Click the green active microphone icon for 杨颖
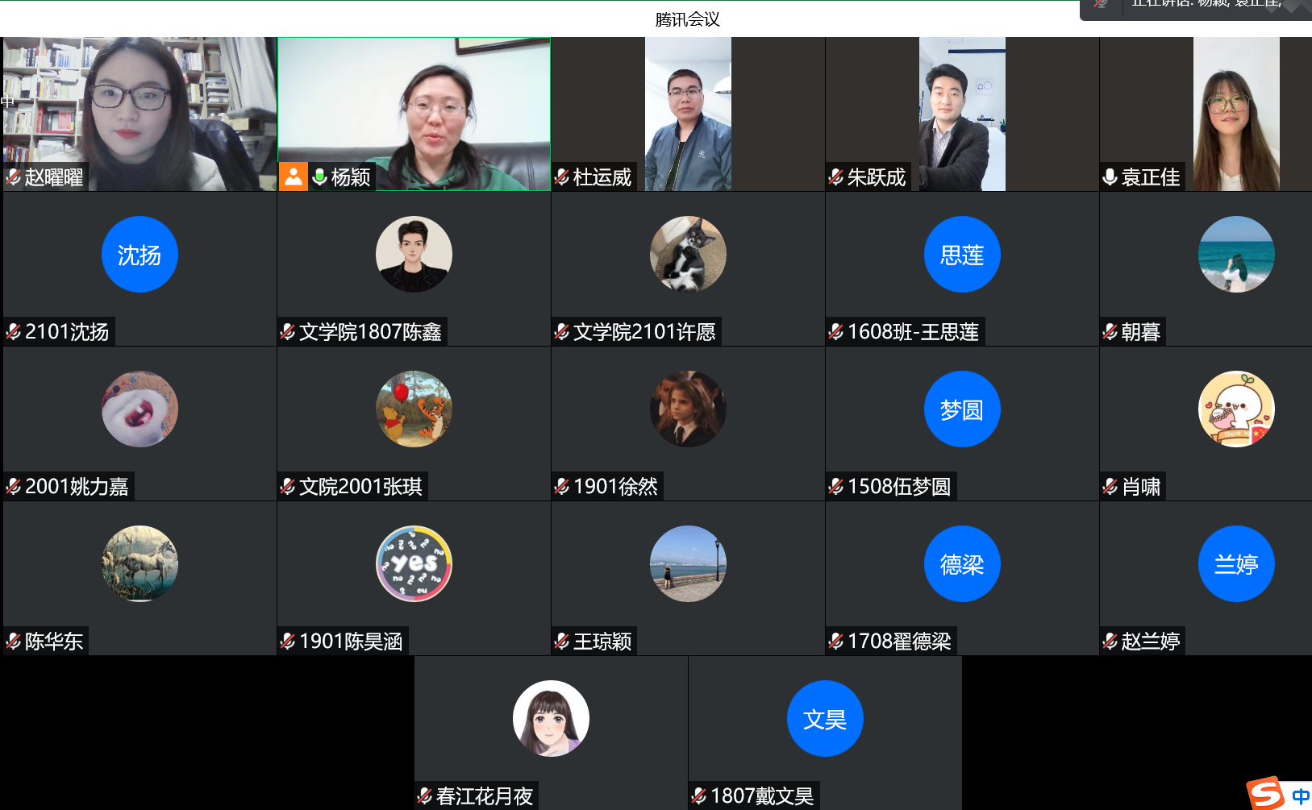This screenshot has width=1312, height=810. pyautogui.click(x=319, y=177)
